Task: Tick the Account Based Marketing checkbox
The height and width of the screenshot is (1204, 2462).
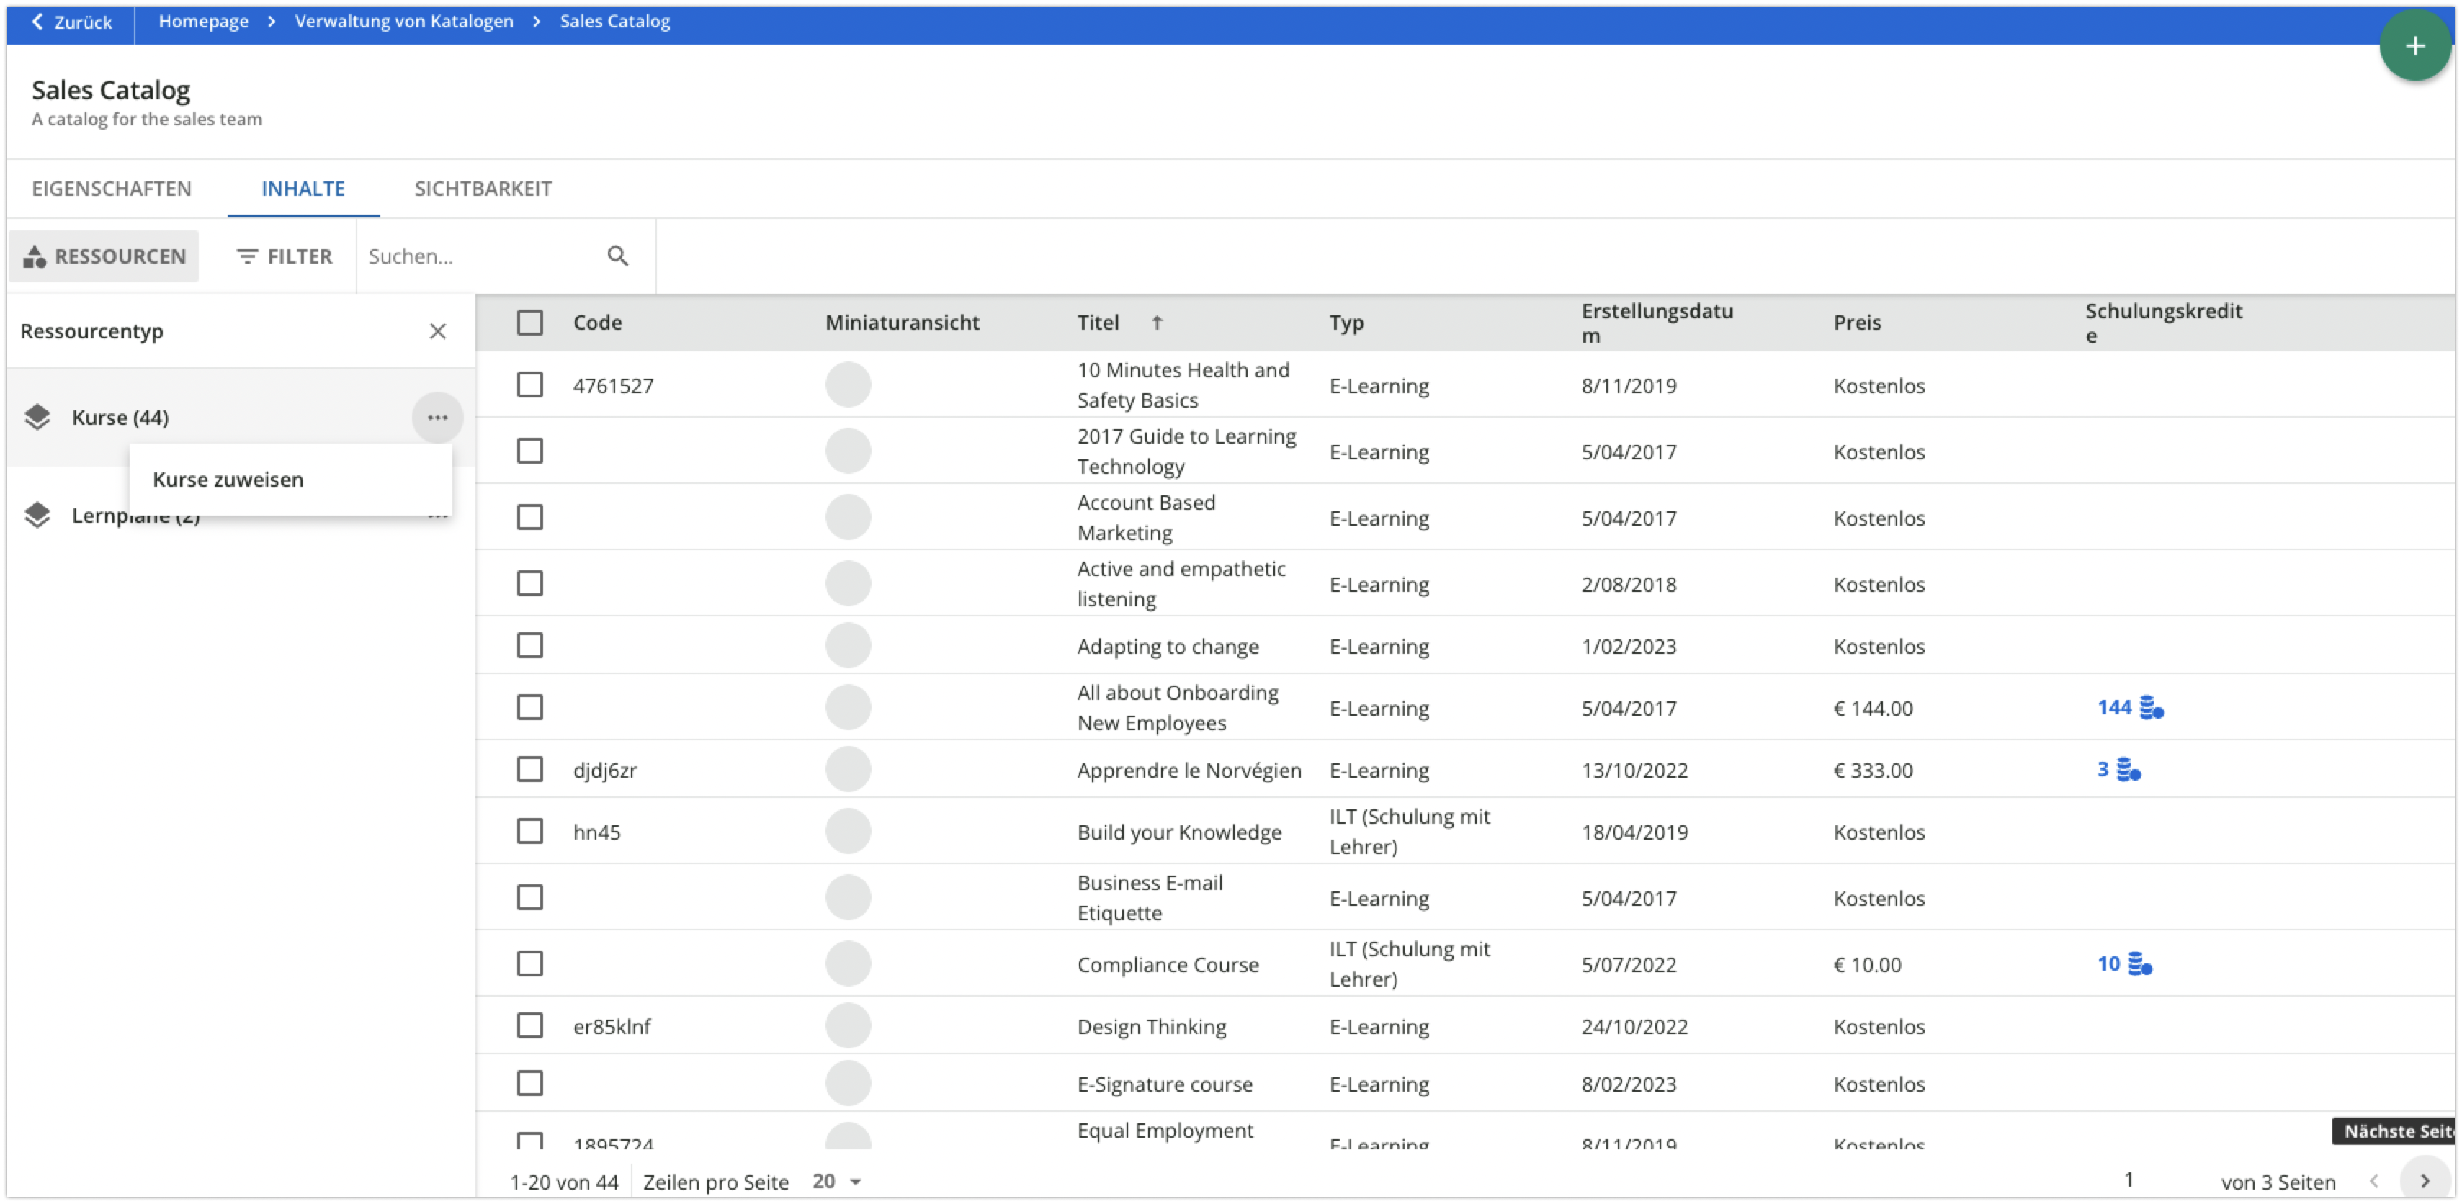Action: (529, 518)
